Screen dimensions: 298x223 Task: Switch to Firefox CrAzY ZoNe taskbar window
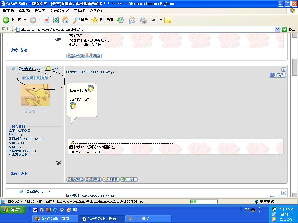[55, 219]
